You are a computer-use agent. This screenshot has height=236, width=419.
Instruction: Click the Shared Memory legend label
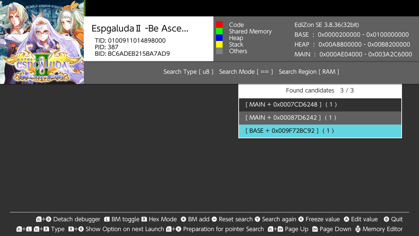pyautogui.click(x=250, y=31)
